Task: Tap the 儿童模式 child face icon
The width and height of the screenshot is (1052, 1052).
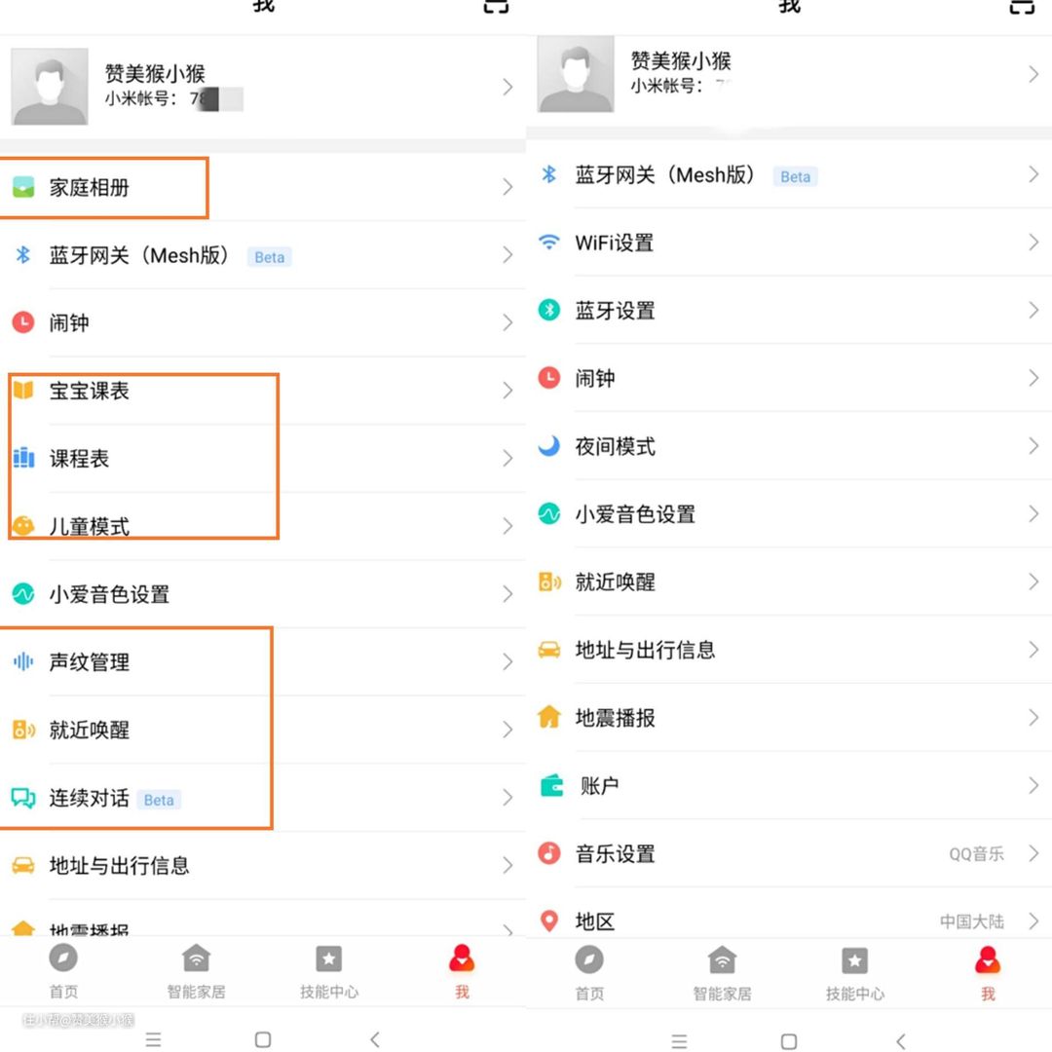Action: click(22, 527)
